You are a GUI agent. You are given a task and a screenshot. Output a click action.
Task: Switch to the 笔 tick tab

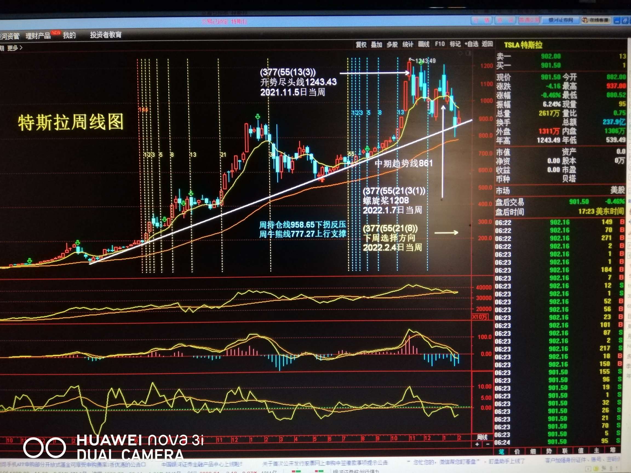tap(501, 451)
